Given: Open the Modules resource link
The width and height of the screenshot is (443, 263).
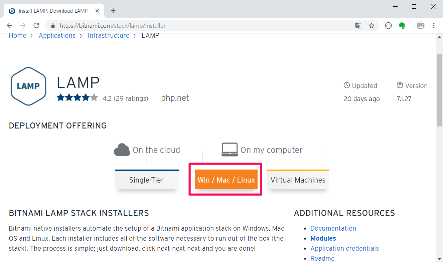Looking at the screenshot, I should [323, 238].
